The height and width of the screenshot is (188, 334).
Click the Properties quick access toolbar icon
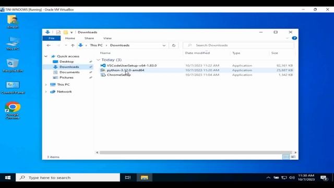point(58,32)
